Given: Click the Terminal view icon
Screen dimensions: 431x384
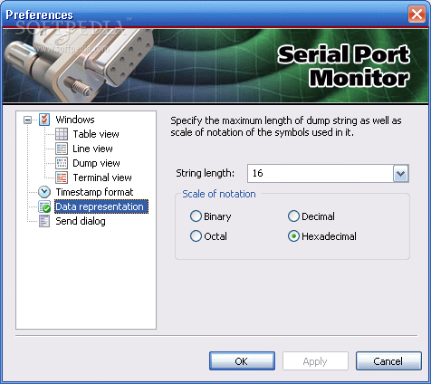Looking at the screenshot, I should coord(62,178).
